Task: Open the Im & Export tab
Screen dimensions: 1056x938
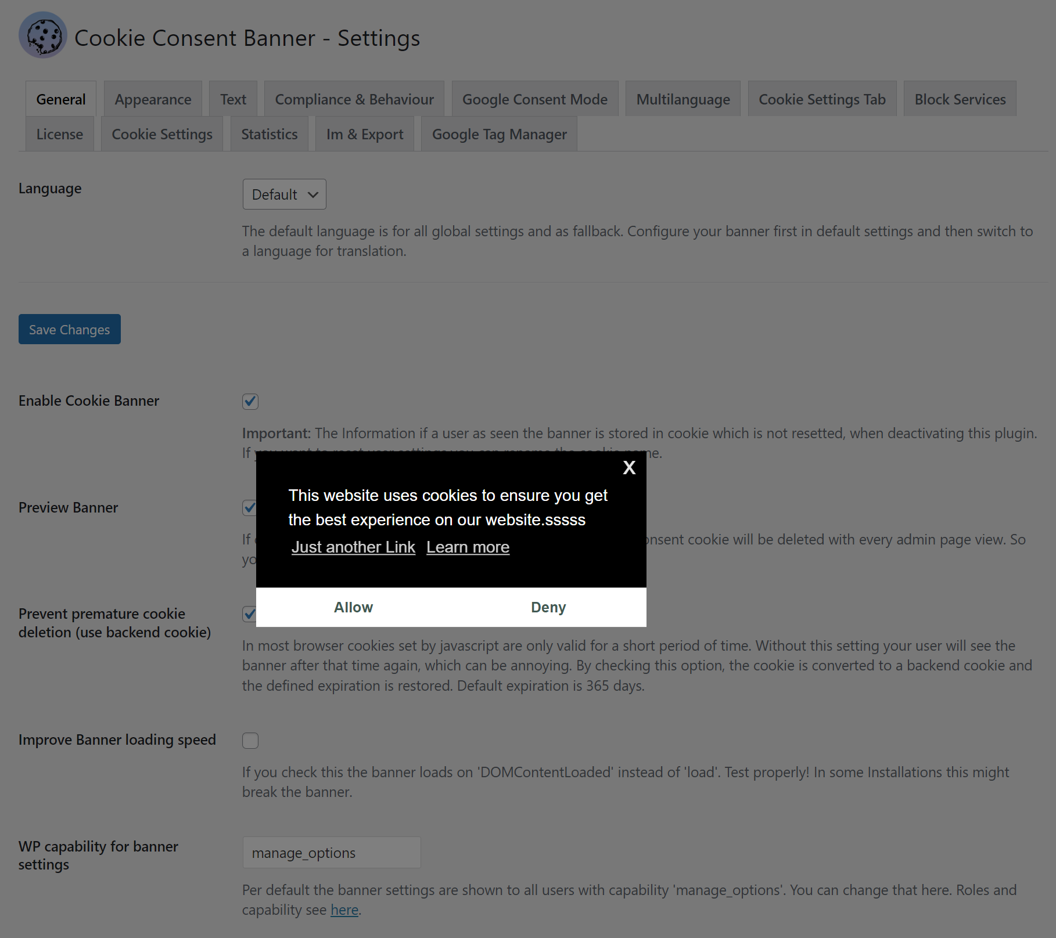Action: (365, 134)
